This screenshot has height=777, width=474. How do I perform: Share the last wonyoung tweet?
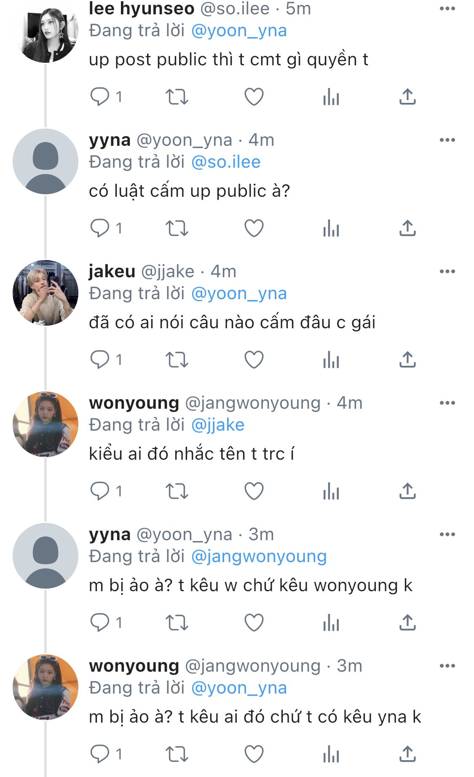tap(407, 754)
